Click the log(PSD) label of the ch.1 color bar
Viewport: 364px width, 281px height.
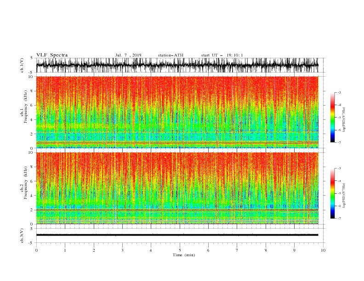[344, 120]
